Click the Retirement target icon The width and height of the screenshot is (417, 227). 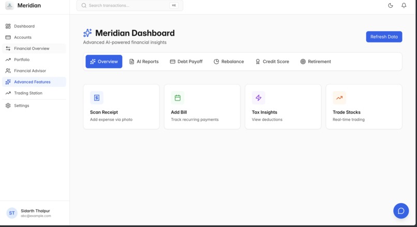pos(303,62)
